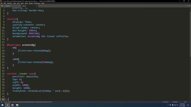Open the File menu
Viewport: 191px width, 107px height.
pos(1,3)
